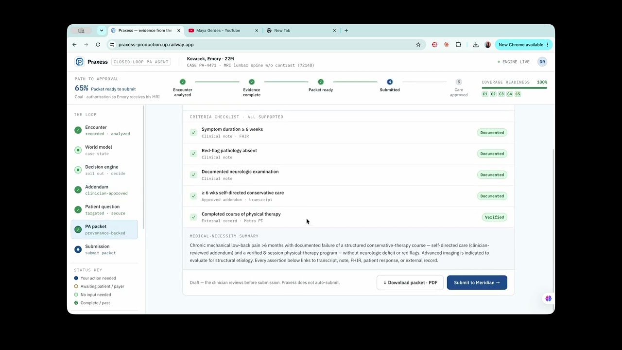
Task: Click the Praxess logo icon
Action: pos(79,62)
